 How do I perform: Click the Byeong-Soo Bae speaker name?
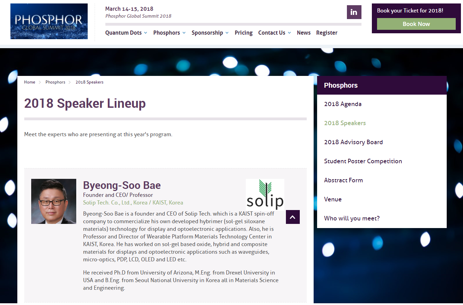click(122, 185)
